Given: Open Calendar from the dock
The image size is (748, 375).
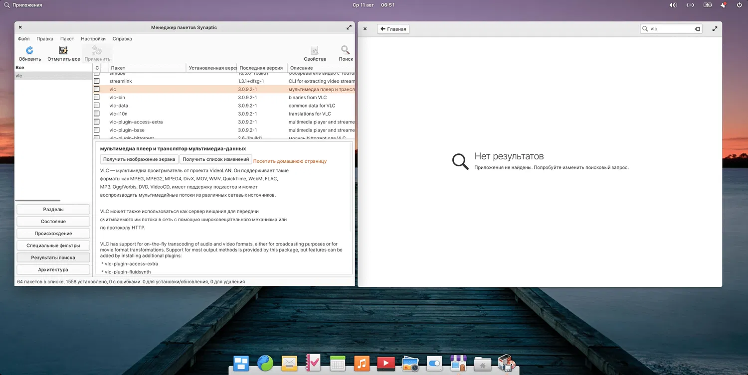Looking at the screenshot, I should [x=338, y=364].
